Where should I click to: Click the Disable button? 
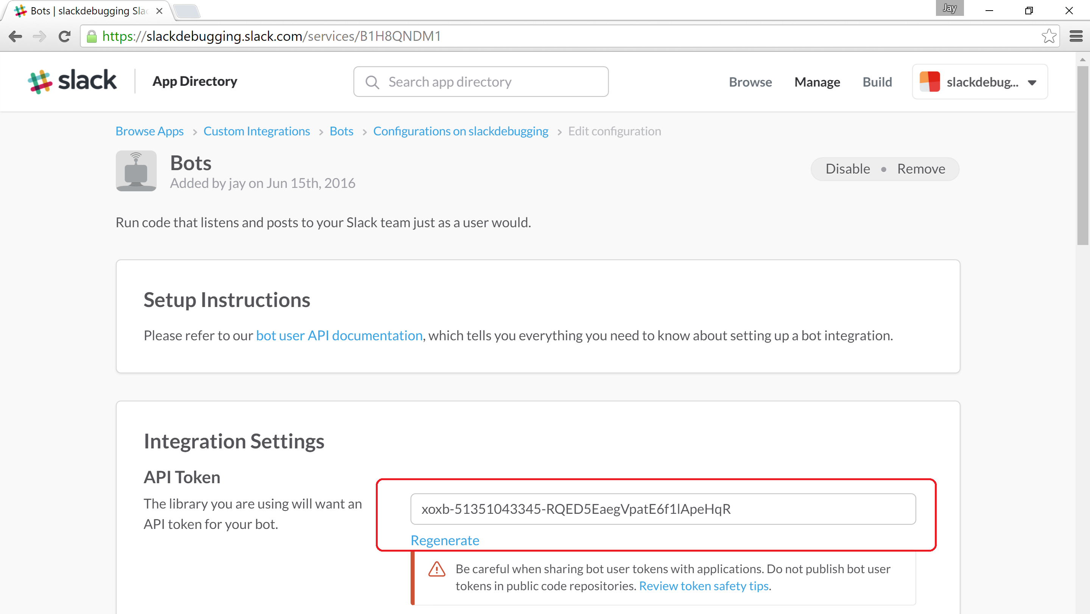point(847,169)
